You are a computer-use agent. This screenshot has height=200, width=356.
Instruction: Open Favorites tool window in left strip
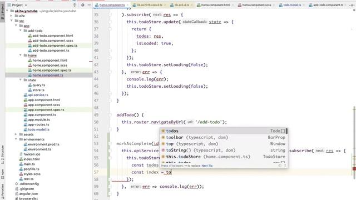coord(2,192)
